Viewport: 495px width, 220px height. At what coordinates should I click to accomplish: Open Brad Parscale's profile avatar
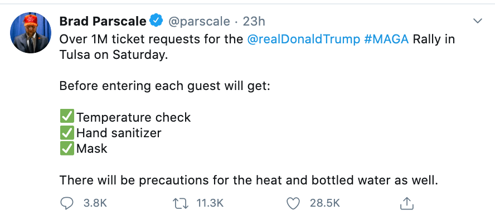click(31, 33)
